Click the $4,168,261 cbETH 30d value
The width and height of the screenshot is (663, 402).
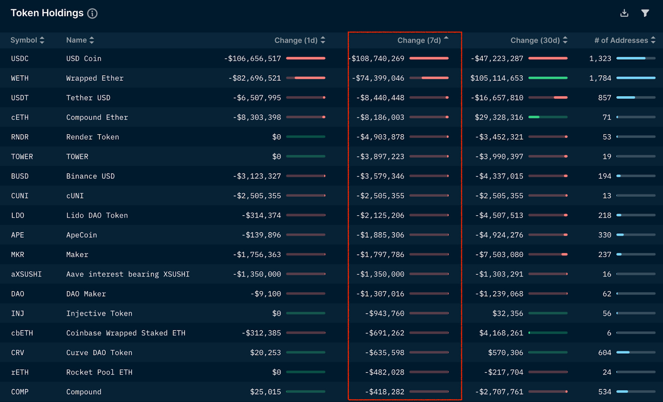click(501, 333)
